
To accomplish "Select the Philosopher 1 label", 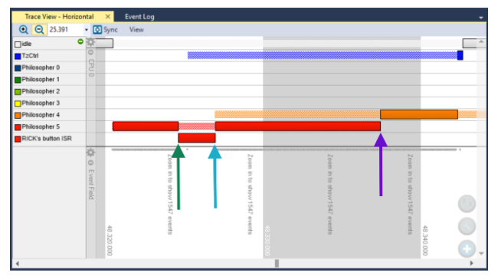I will pyautogui.click(x=41, y=79).
